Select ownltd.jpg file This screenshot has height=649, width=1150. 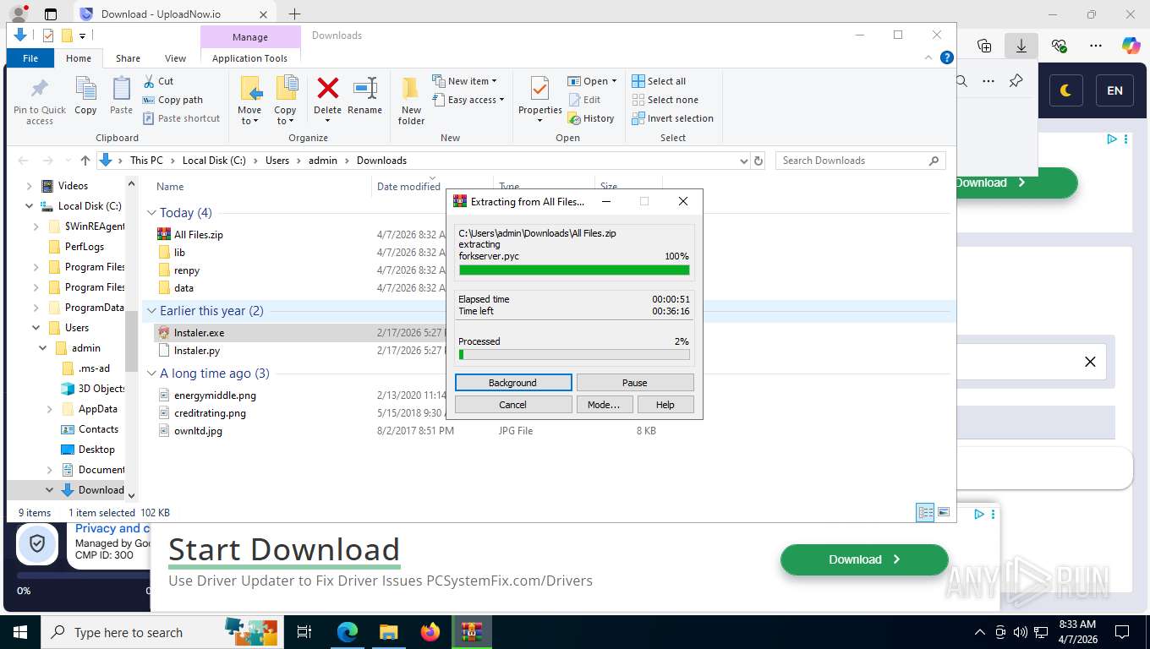(197, 431)
